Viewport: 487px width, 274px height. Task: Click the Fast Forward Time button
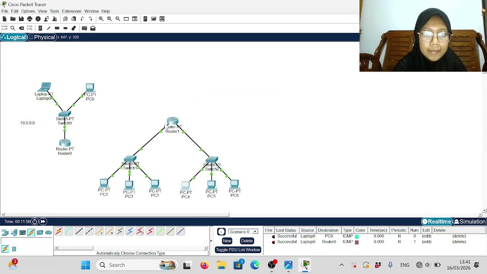(x=43, y=221)
